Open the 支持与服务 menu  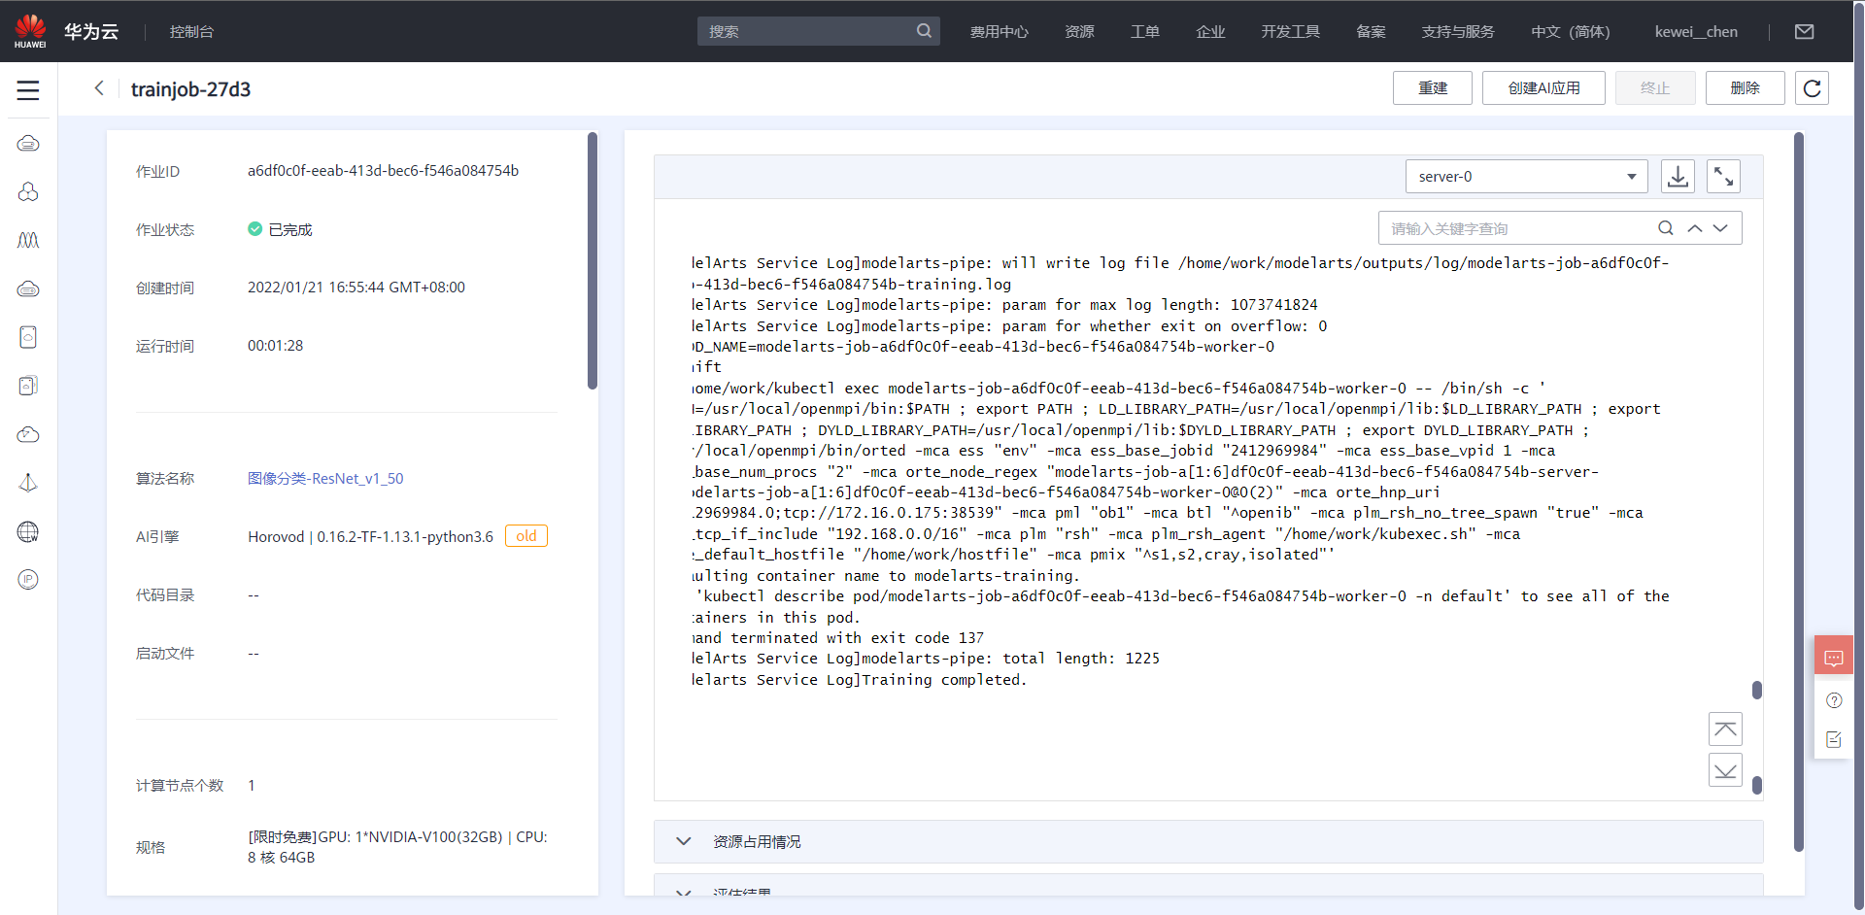tap(1457, 32)
